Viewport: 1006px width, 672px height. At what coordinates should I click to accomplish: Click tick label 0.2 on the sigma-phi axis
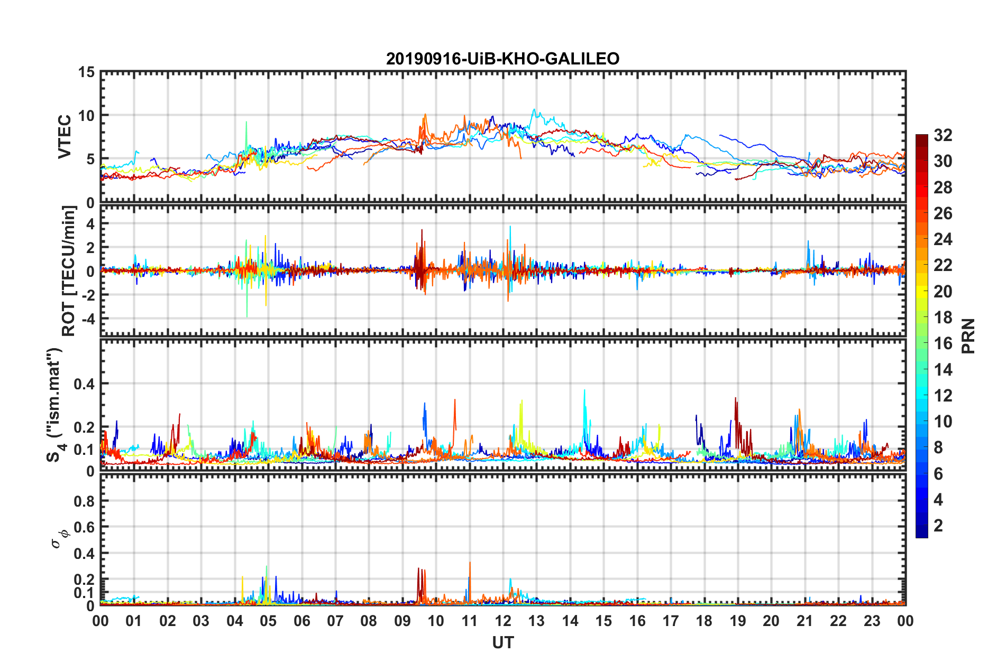pyautogui.click(x=84, y=580)
